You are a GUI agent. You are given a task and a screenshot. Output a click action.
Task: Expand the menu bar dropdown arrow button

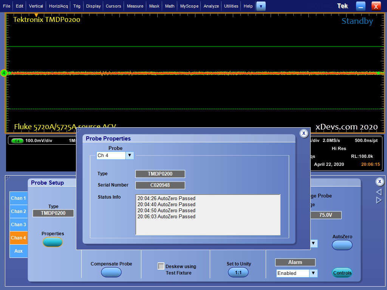click(x=261, y=6)
